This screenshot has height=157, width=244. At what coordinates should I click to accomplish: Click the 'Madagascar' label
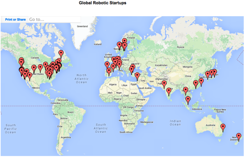tap(147, 122)
